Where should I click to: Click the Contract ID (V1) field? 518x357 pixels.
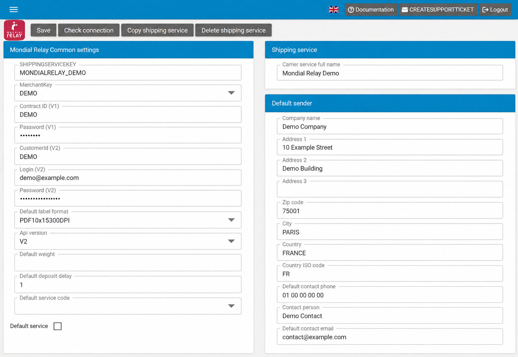pyautogui.click(x=128, y=114)
